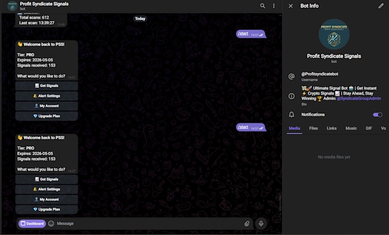Open the three-dot chat options menu
The image size is (389, 235).
click(x=274, y=6)
